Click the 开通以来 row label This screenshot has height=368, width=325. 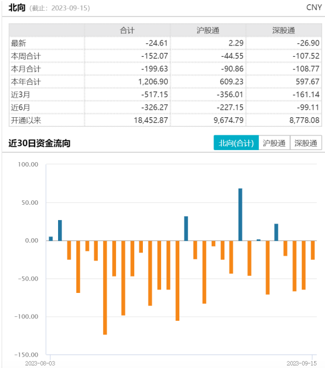(x=26, y=121)
